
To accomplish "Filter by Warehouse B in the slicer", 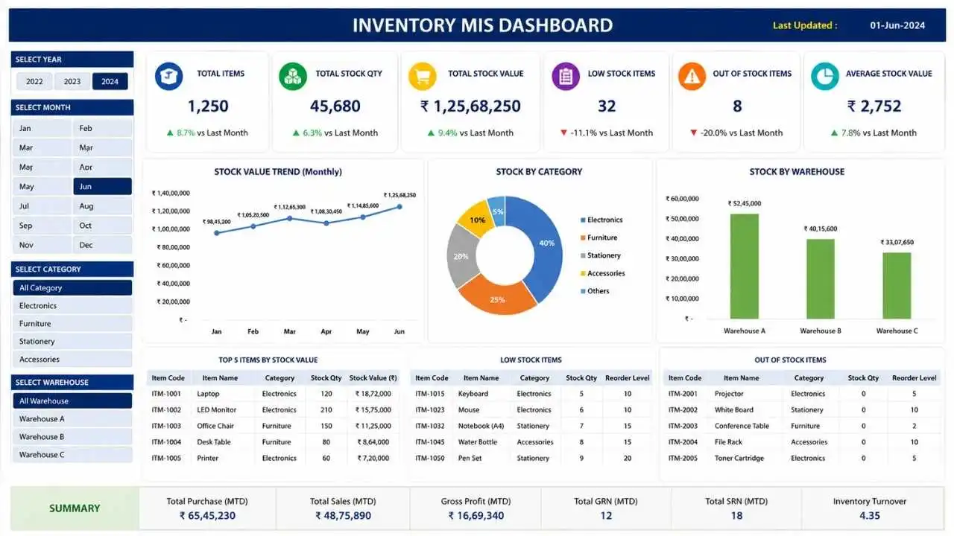I will point(72,437).
